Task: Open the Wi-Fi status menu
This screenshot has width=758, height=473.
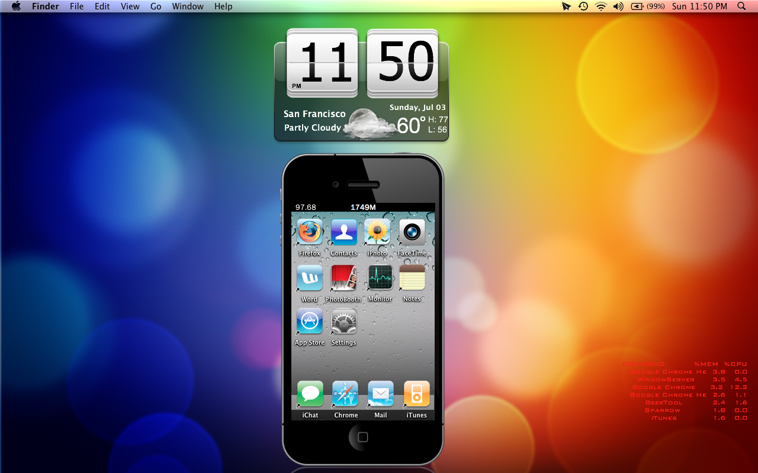Action: pos(601,7)
